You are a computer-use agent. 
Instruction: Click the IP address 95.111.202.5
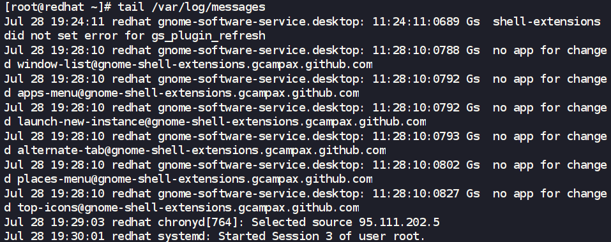[399, 223]
